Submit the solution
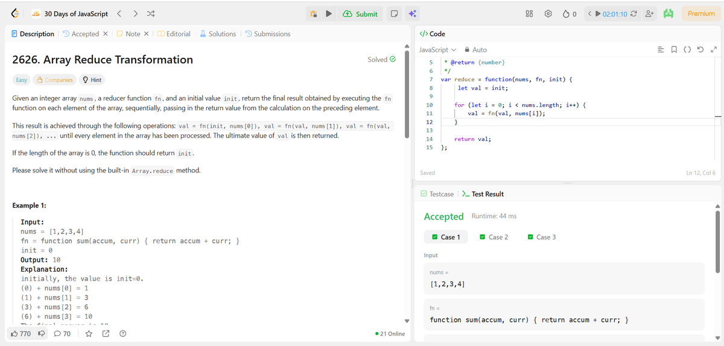Viewport: 724px width, 346px height. (x=360, y=13)
